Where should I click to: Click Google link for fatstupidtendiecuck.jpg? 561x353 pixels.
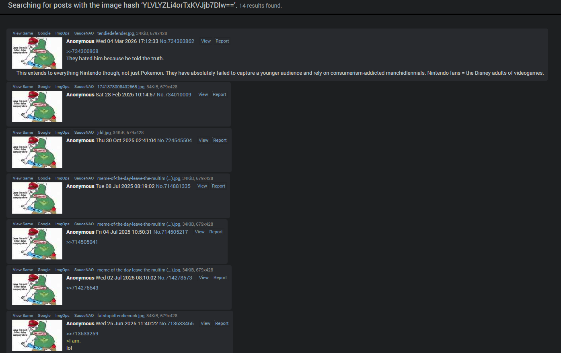click(44, 316)
